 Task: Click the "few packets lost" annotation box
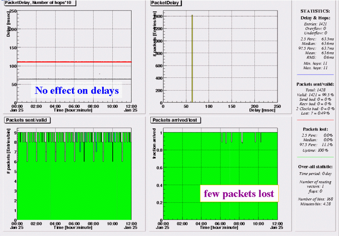click(x=239, y=194)
